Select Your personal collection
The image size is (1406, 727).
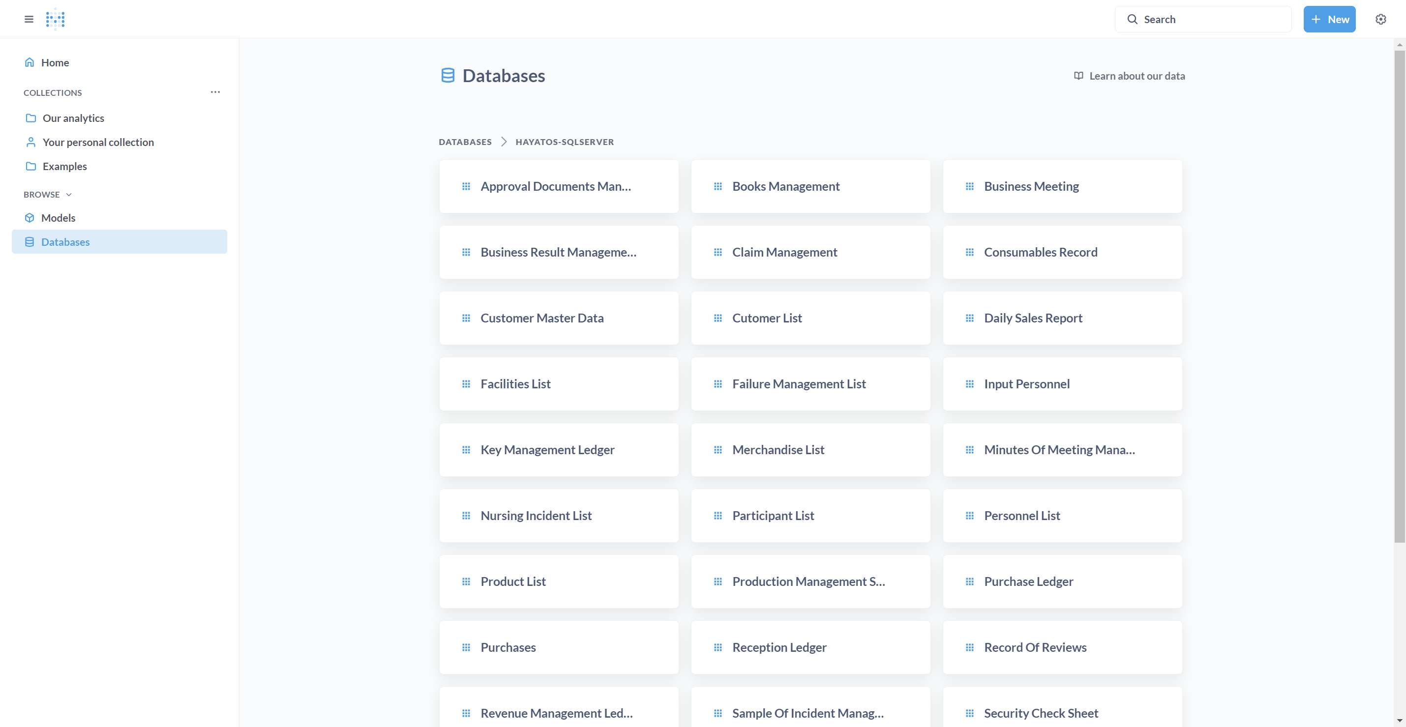120,142
